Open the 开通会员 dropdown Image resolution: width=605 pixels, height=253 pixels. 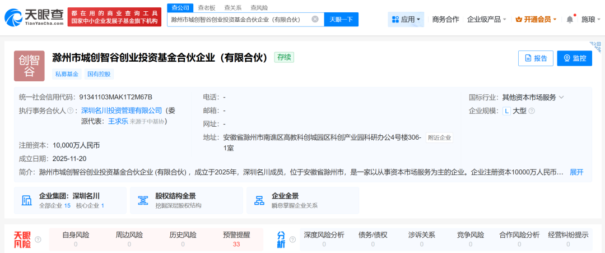click(x=536, y=20)
